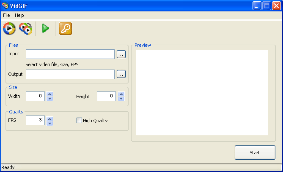Click the Ready status bar text
The height and width of the screenshot is (172, 283).
8,167
